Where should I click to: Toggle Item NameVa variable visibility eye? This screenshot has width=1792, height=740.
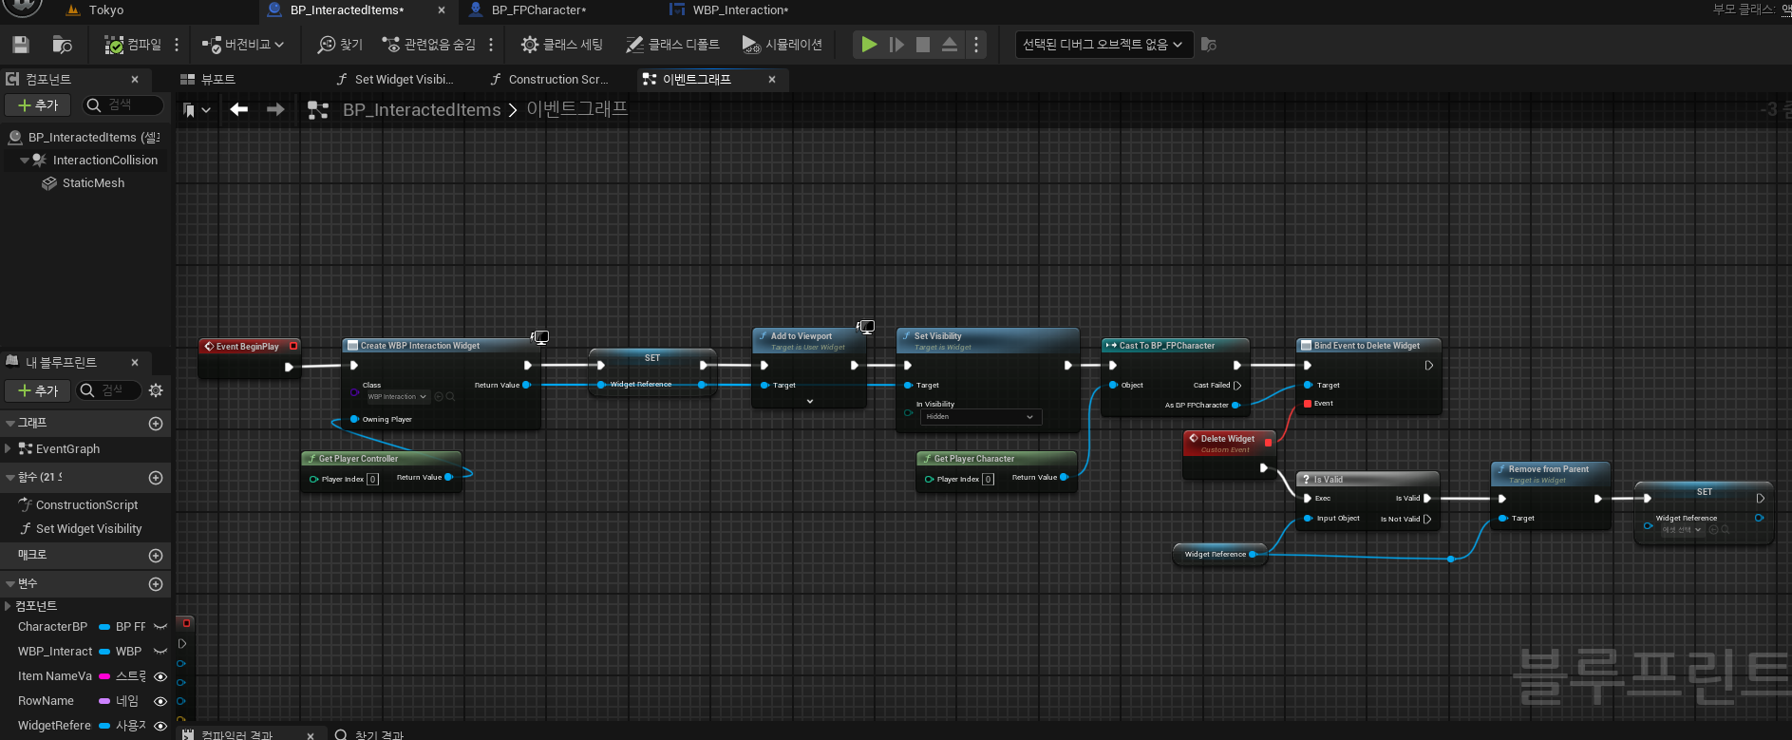click(160, 676)
